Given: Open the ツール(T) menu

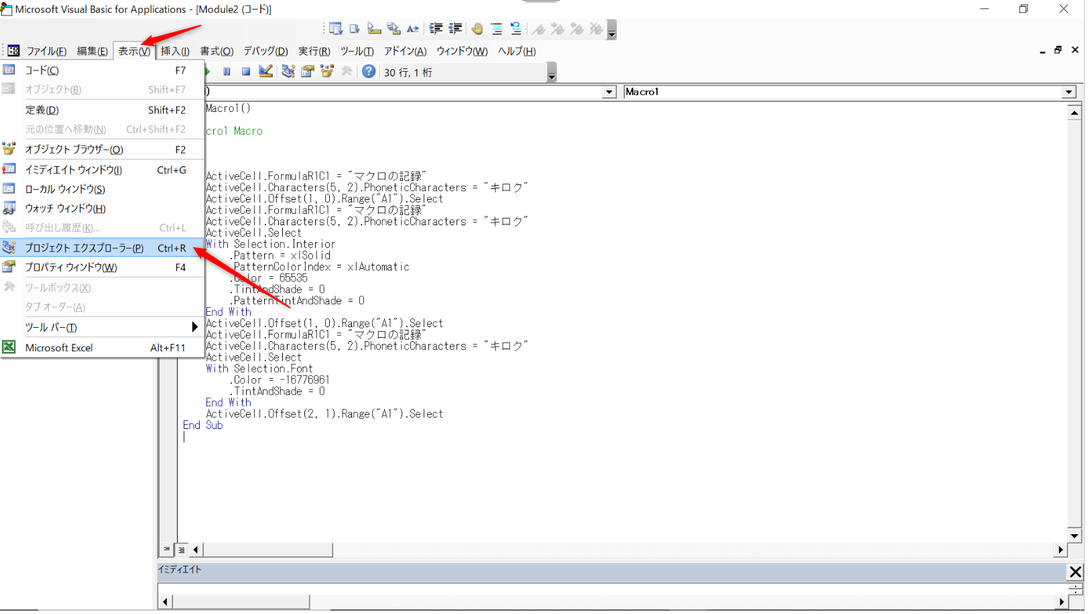Looking at the screenshot, I should coord(357,51).
